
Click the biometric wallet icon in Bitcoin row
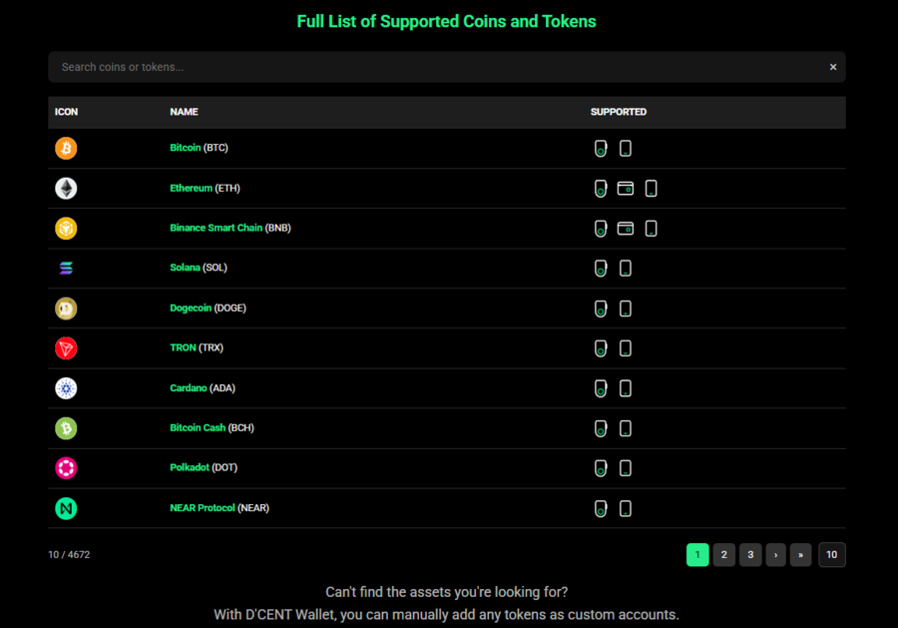pos(601,148)
